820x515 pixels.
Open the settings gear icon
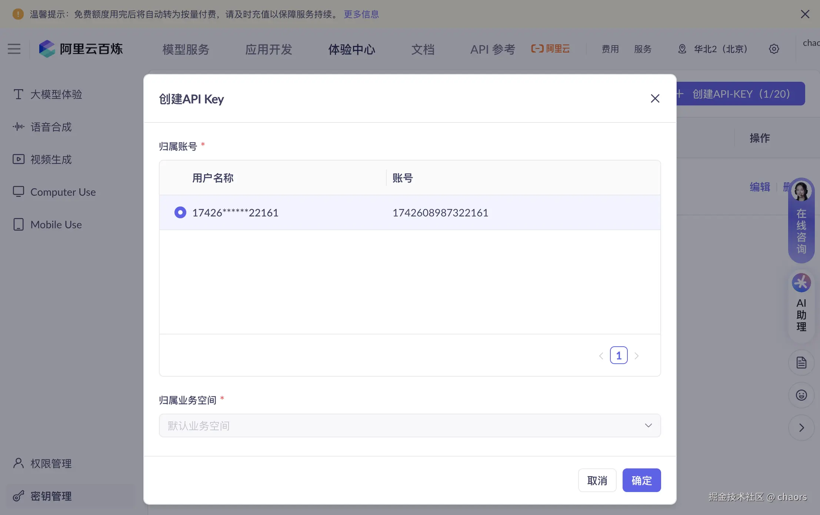(x=774, y=49)
